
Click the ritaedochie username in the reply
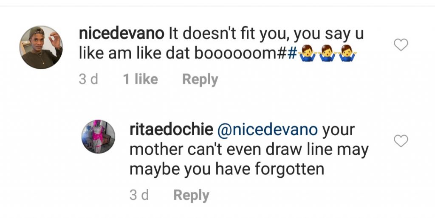pyautogui.click(x=171, y=130)
